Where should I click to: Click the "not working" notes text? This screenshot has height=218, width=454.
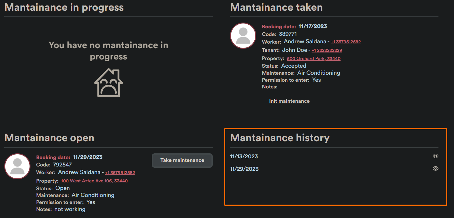coord(70,209)
